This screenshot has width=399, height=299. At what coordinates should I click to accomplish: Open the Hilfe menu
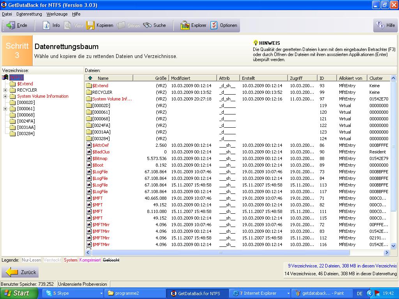pos(76,14)
